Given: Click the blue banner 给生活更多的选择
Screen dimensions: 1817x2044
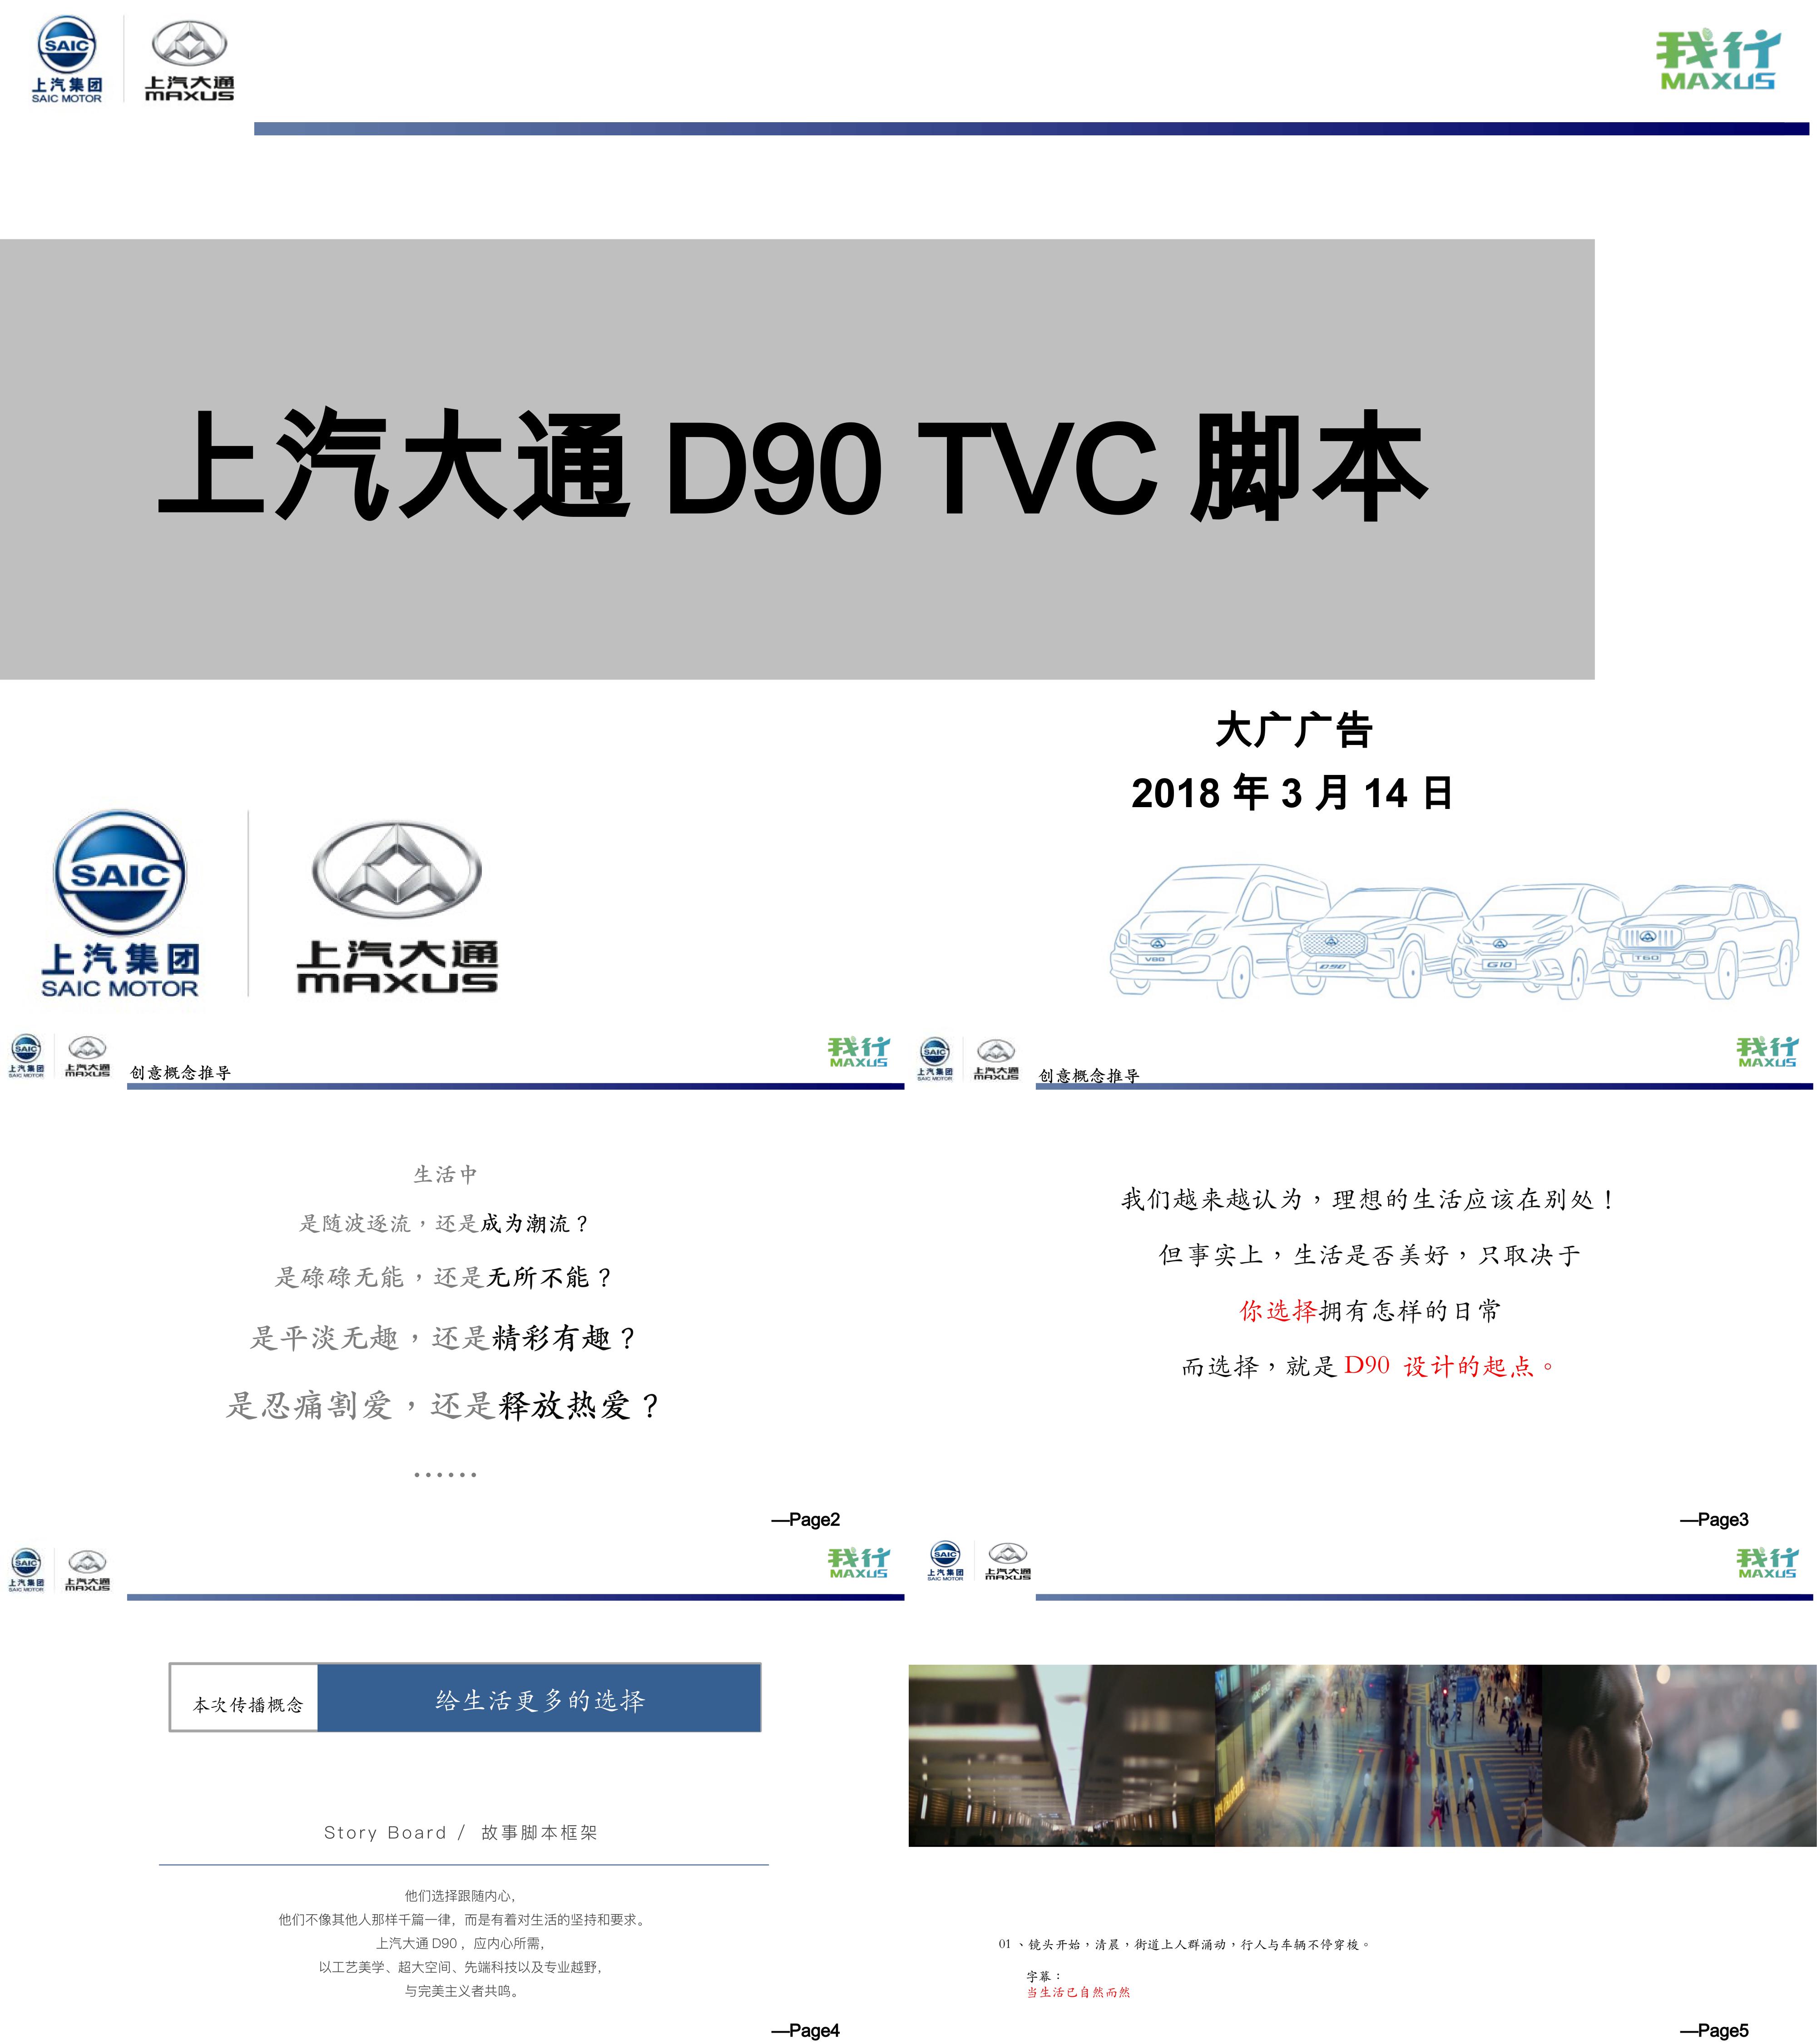Looking at the screenshot, I should (539, 1697).
